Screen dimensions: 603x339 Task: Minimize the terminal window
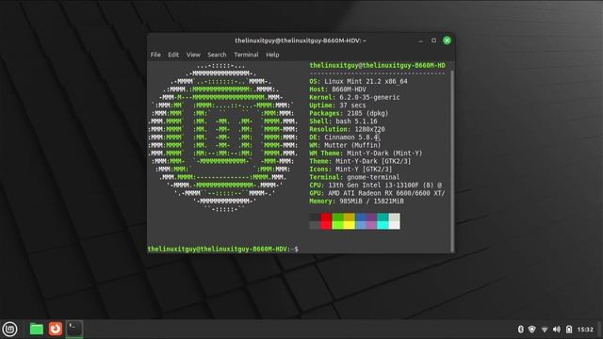tap(420, 40)
